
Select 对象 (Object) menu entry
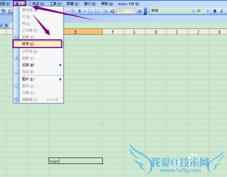(38, 93)
